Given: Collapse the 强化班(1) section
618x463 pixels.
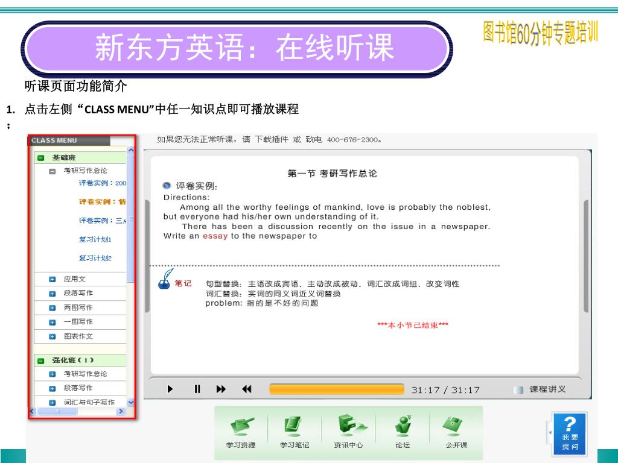Looking at the screenshot, I should [x=40, y=361].
